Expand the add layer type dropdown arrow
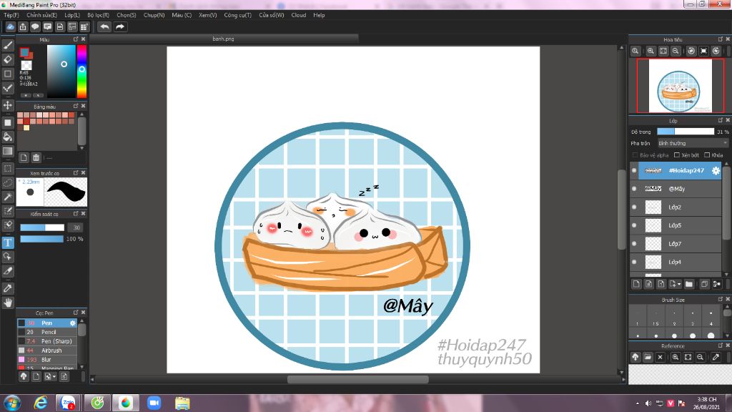Screen dimensions: 732x412 [x=679, y=284]
